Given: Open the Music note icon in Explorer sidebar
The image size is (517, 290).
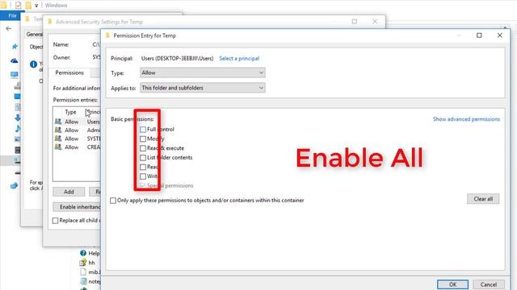Looking at the screenshot, I should coord(18,128).
